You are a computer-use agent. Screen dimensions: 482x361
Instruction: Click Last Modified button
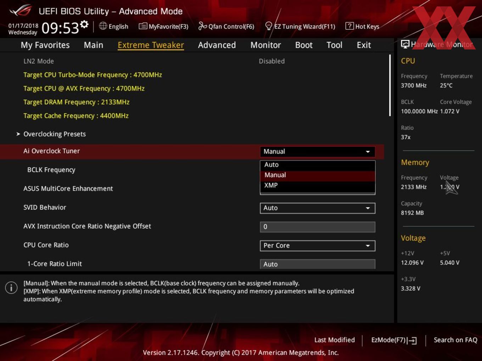[334, 340]
